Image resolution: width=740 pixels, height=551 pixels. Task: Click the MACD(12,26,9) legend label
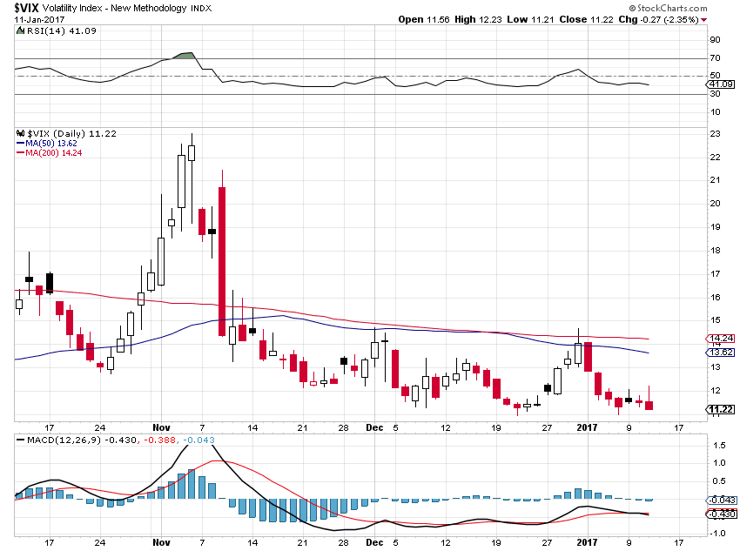pos(64,440)
